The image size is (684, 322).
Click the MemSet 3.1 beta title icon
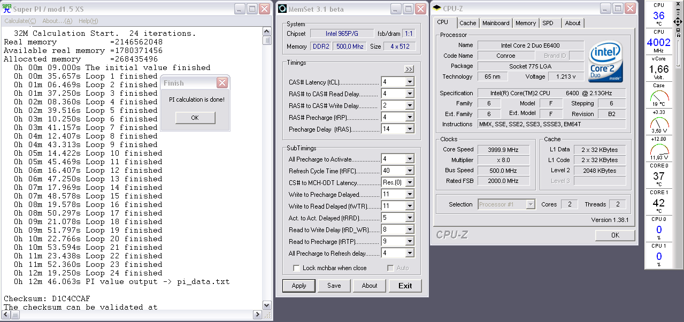[x=283, y=9]
